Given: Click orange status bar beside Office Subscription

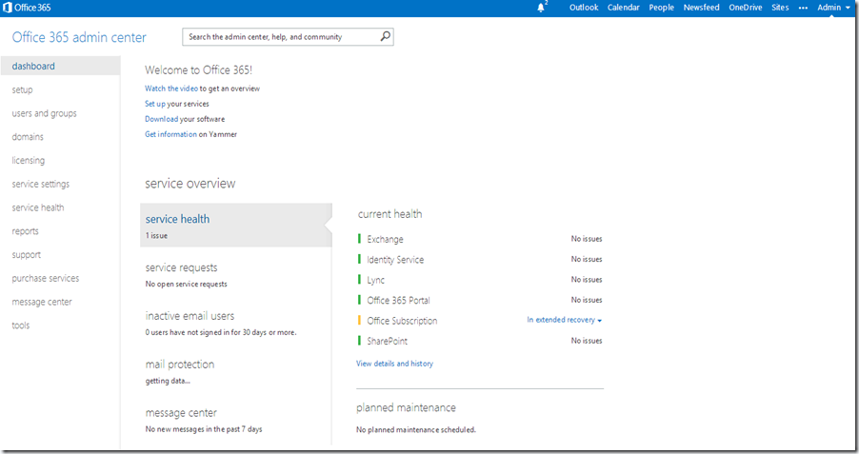Looking at the screenshot, I should click(x=359, y=320).
